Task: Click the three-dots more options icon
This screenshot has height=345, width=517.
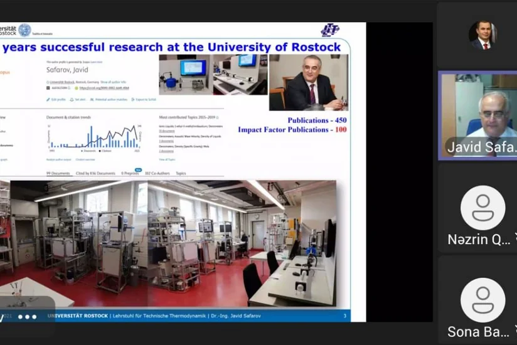Action: [x=27, y=317]
